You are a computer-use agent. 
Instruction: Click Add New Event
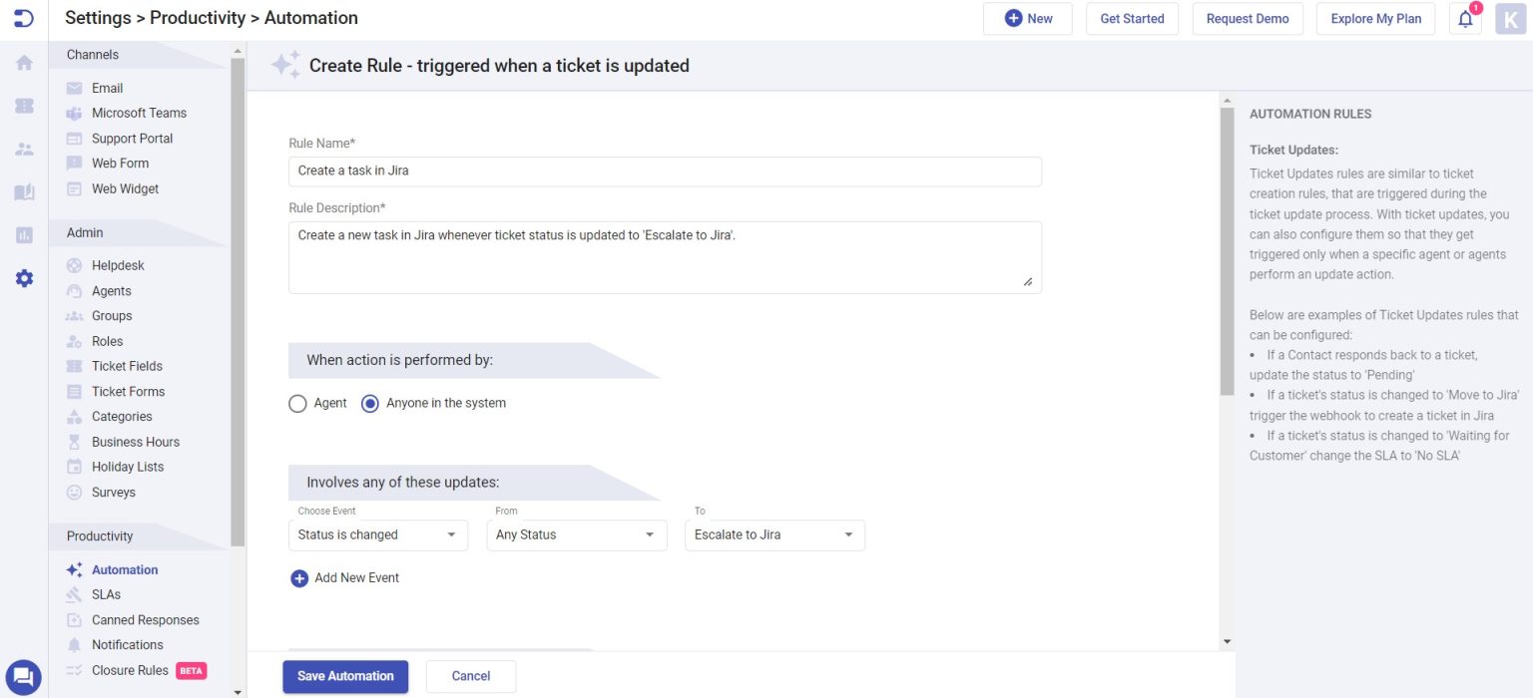pos(344,577)
